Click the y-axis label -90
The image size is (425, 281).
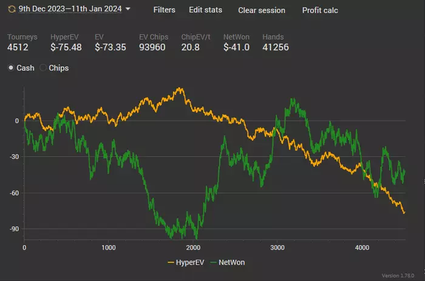click(x=15, y=229)
